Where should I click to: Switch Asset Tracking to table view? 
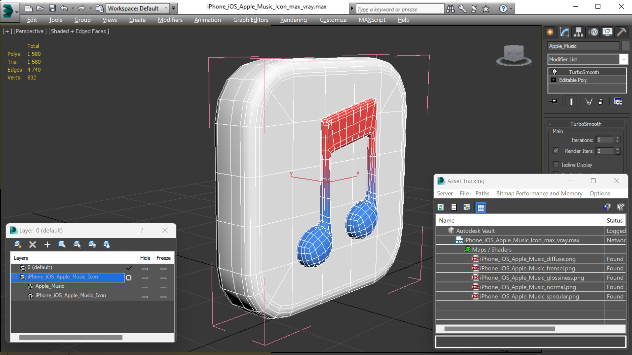[481, 207]
